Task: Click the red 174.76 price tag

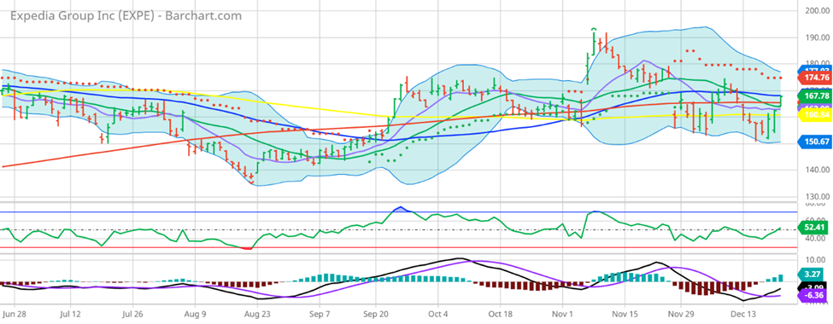Action: [x=815, y=78]
